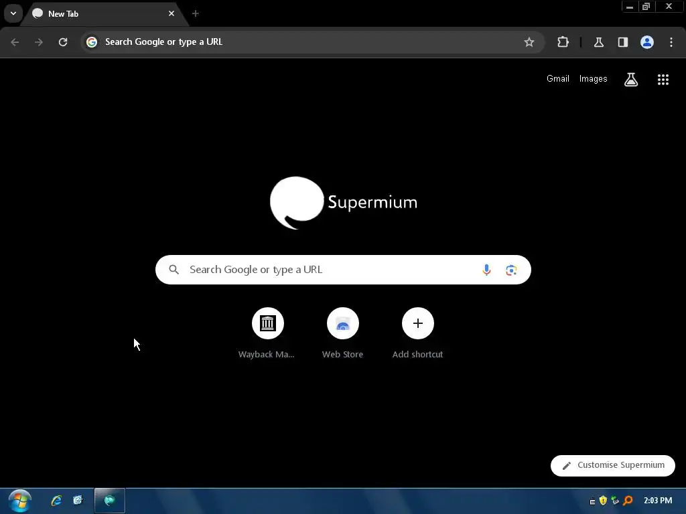Screen dimensions: 686x514
Task: Click the Supermium logo
Action: (344, 203)
